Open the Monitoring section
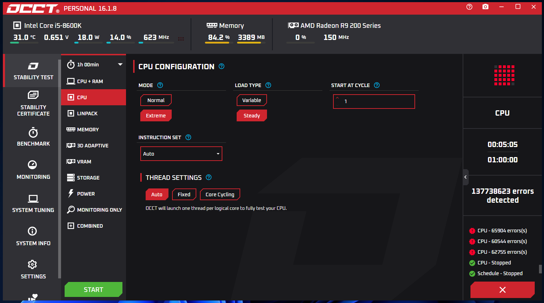Screen dimensions: 544x303 tap(33, 171)
